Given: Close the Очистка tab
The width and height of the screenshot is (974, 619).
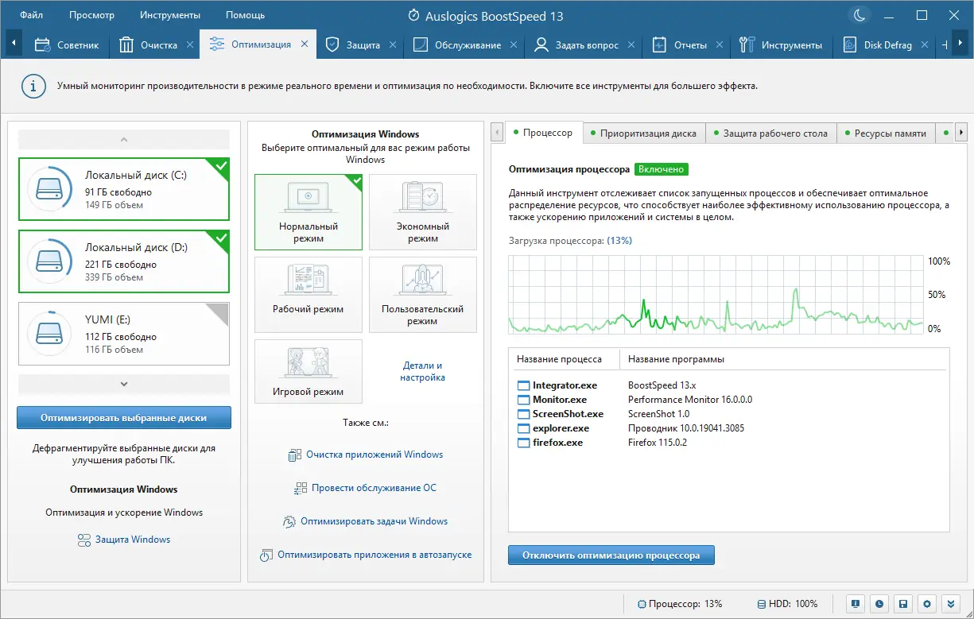Looking at the screenshot, I should tap(190, 45).
